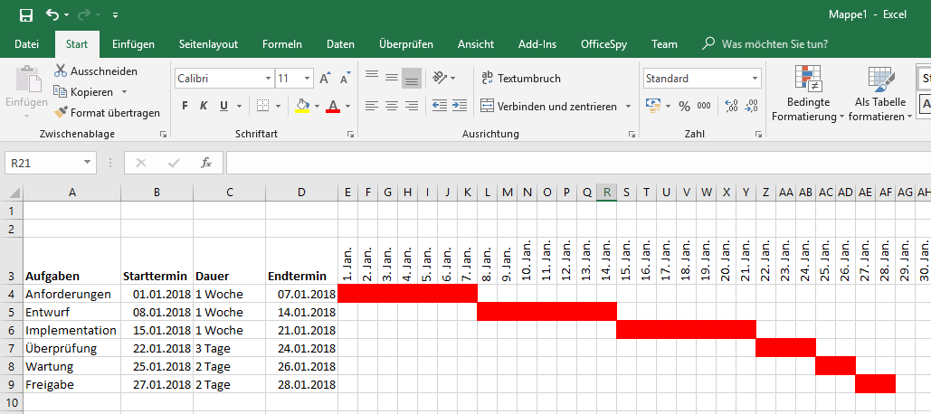Click the Format übertragen paintbrush
Viewport: 931px width, 414px height.
[x=61, y=113]
